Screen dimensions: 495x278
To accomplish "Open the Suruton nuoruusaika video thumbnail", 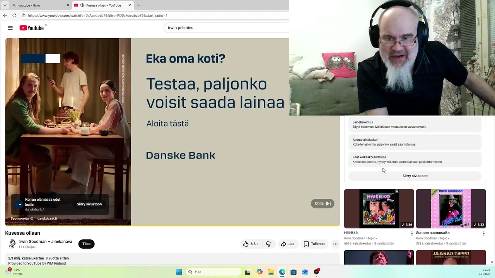I will [451, 208].
